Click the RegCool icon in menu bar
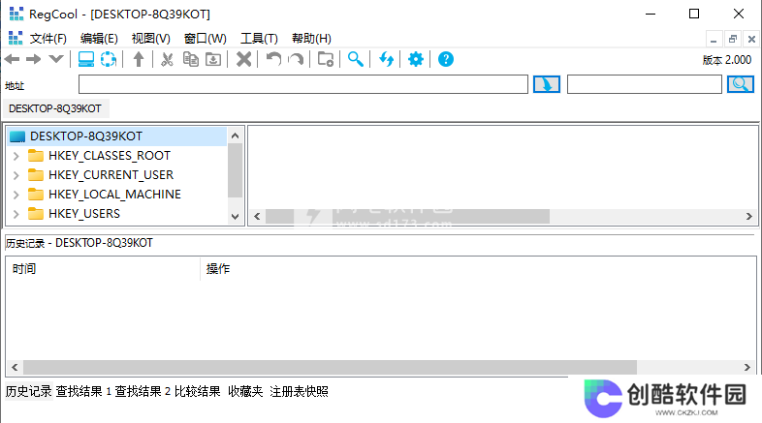 tap(16, 38)
